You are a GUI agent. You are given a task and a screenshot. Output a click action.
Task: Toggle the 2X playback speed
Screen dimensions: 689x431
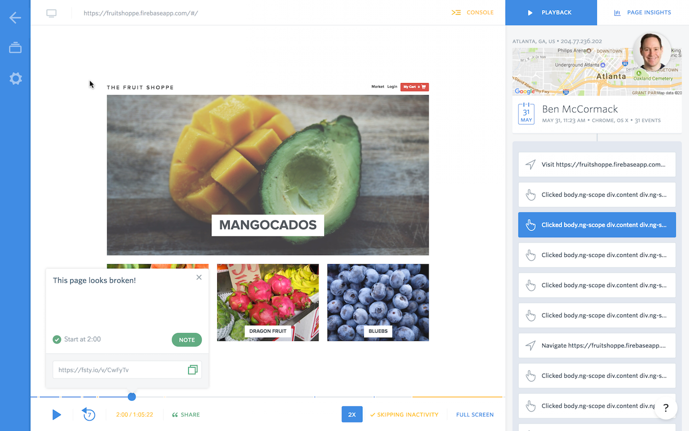point(352,414)
